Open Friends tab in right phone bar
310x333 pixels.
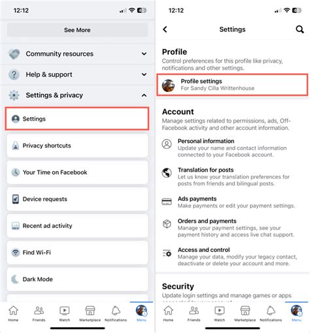point(194,313)
